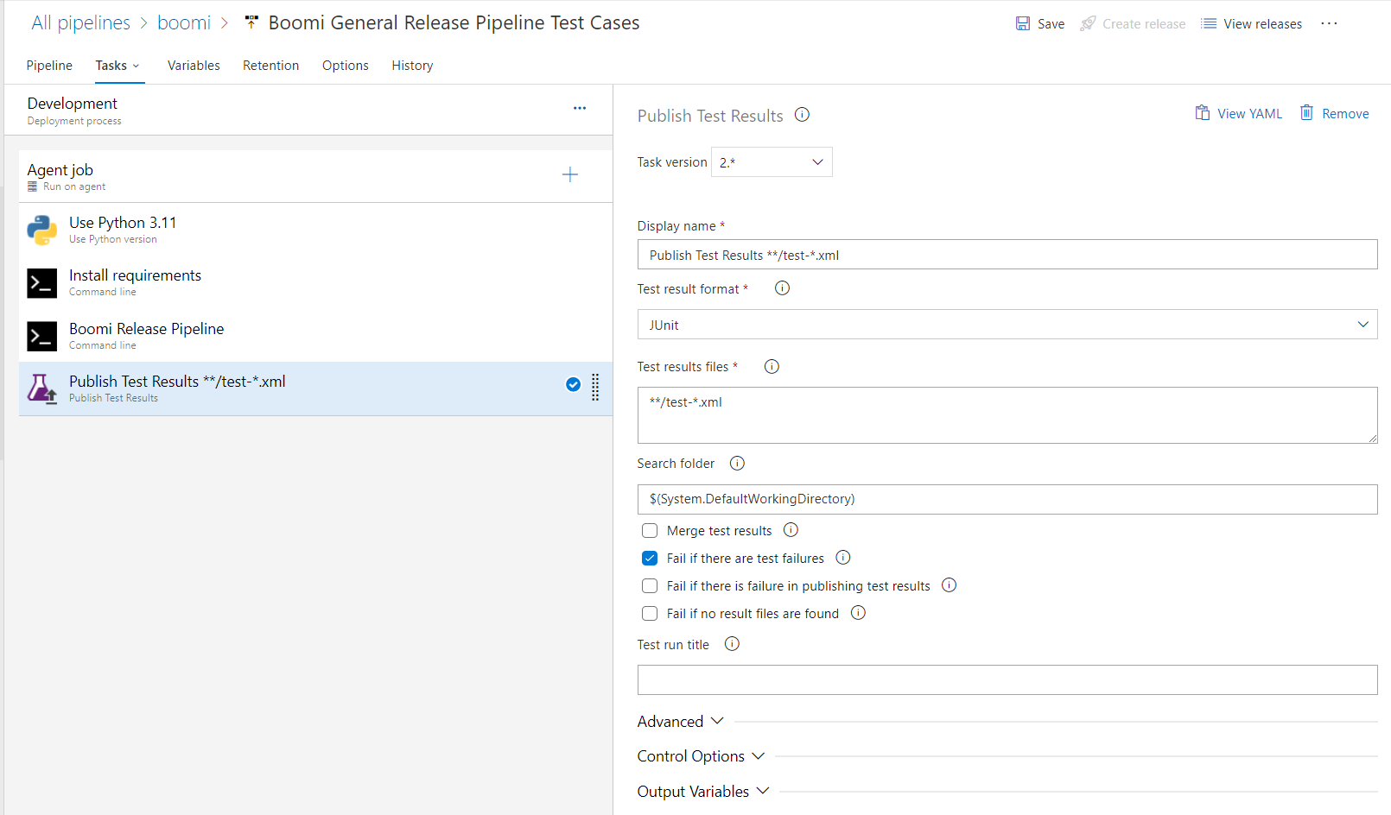Click the Save disk icon

click(x=1023, y=23)
